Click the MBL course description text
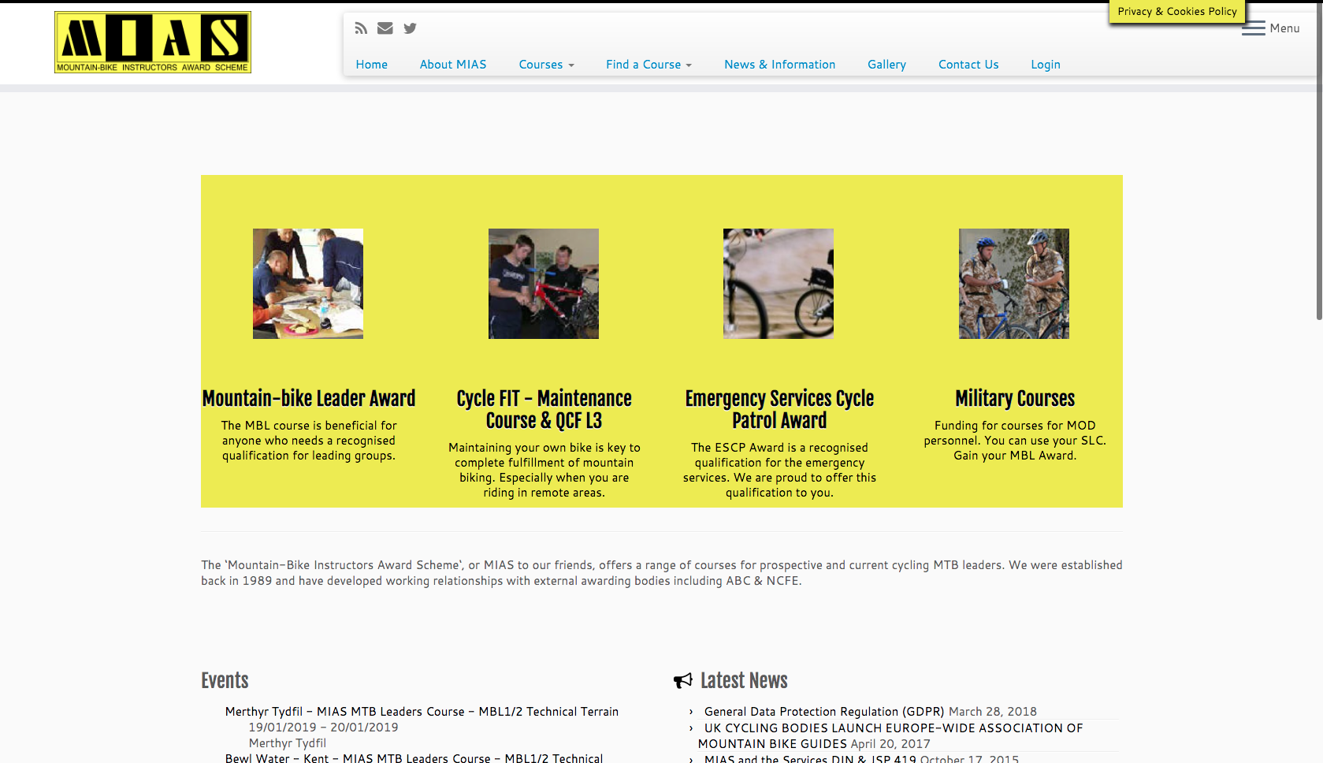The height and width of the screenshot is (763, 1323). click(309, 441)
